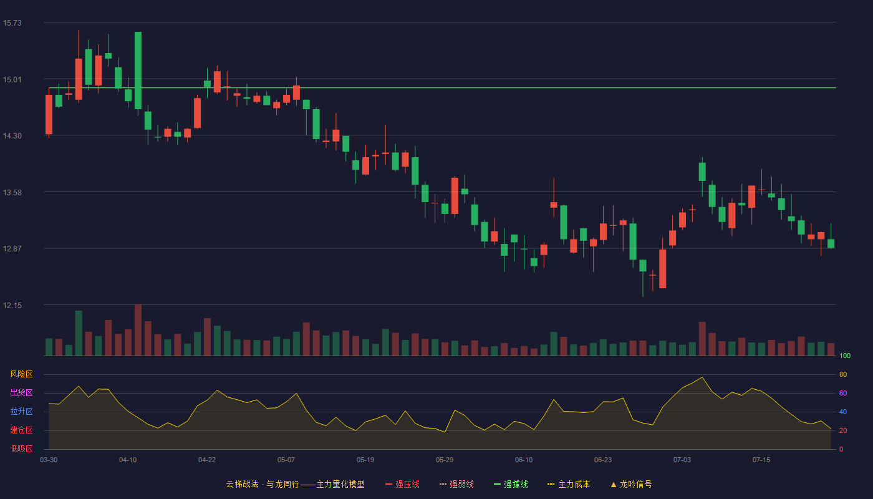The image size is (873, 499).
Task: Select the 03-30 date label
Action: pyautogui.click(x=49, y=460)
